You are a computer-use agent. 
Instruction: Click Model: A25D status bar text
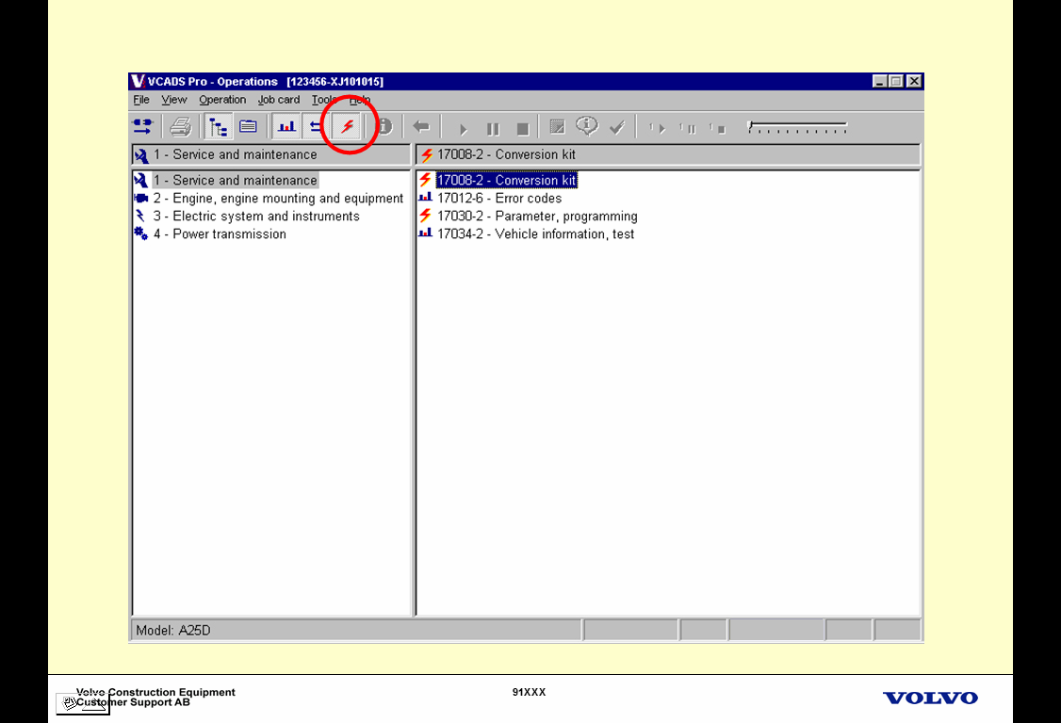click(173, 631)
